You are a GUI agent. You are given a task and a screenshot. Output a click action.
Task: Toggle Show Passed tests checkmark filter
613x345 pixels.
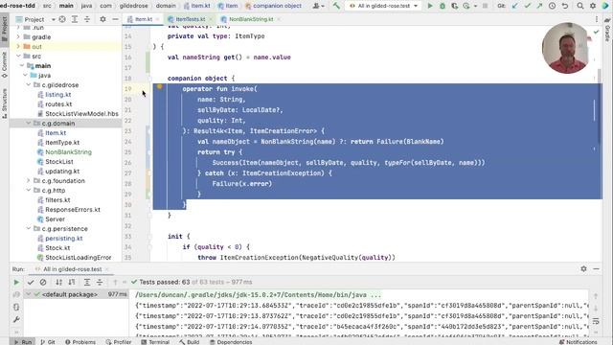tap(31, 282)
